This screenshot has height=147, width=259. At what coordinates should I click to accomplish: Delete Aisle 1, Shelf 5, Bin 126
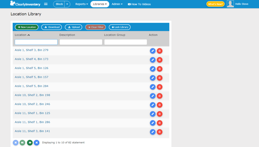(160, 69)
